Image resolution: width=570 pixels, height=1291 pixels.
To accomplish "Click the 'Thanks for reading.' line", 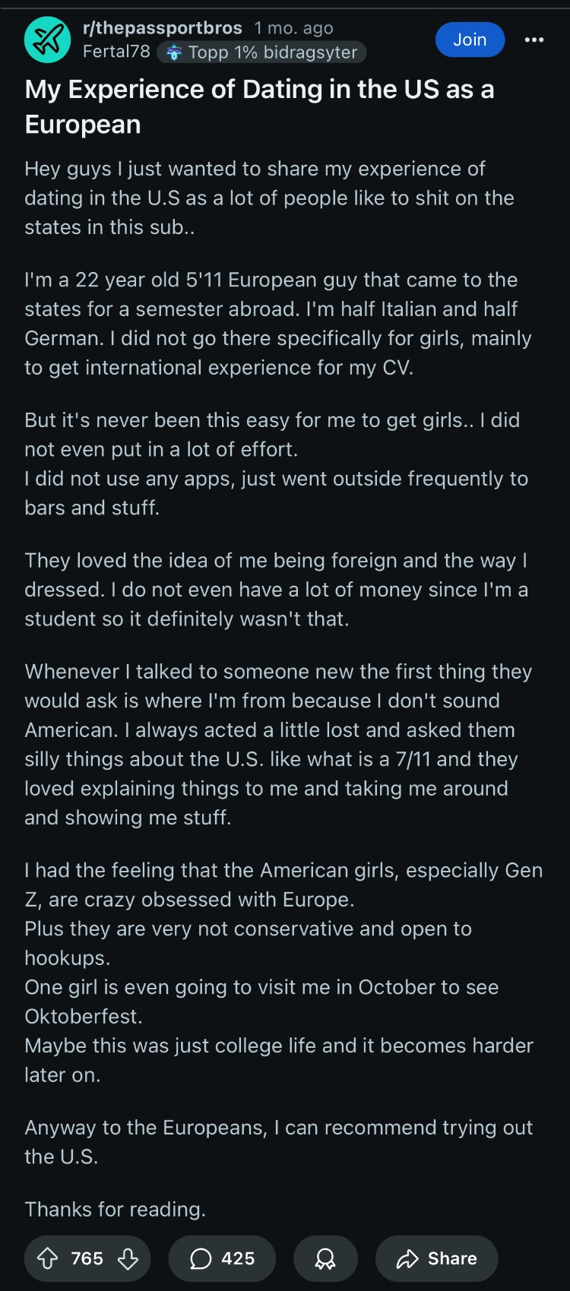I will [x=115, y=1209].
